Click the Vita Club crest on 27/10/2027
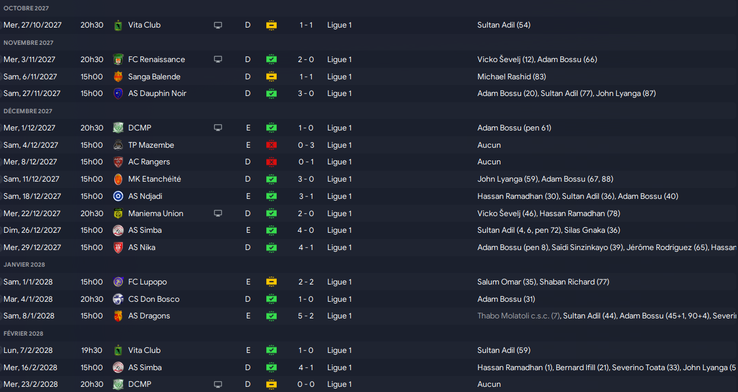 coord(118,25)
